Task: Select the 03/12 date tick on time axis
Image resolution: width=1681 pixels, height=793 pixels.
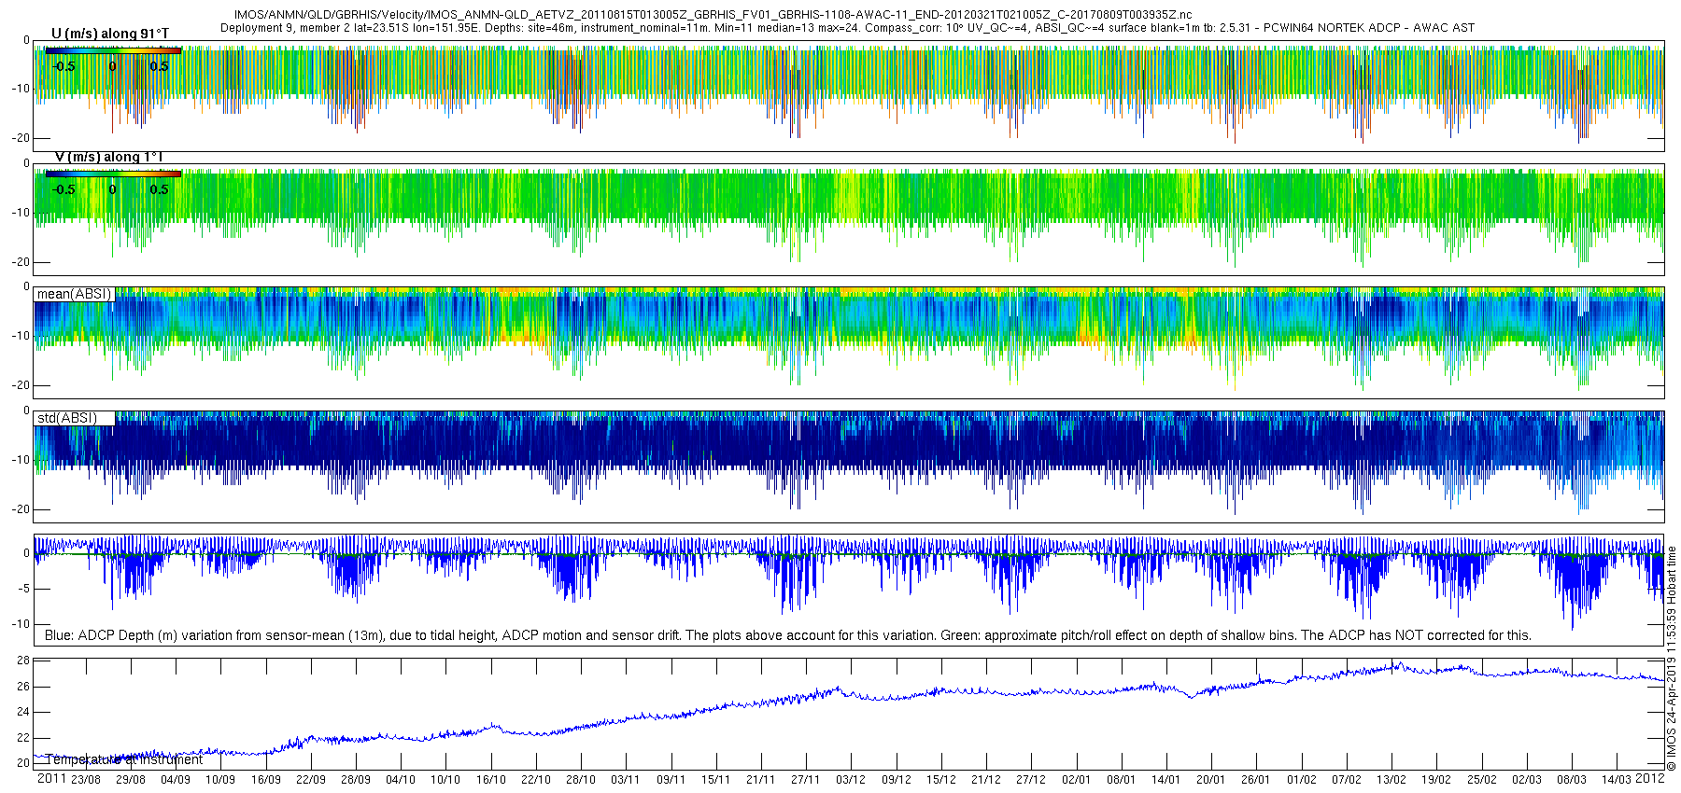Action: (x=850, y=779)
